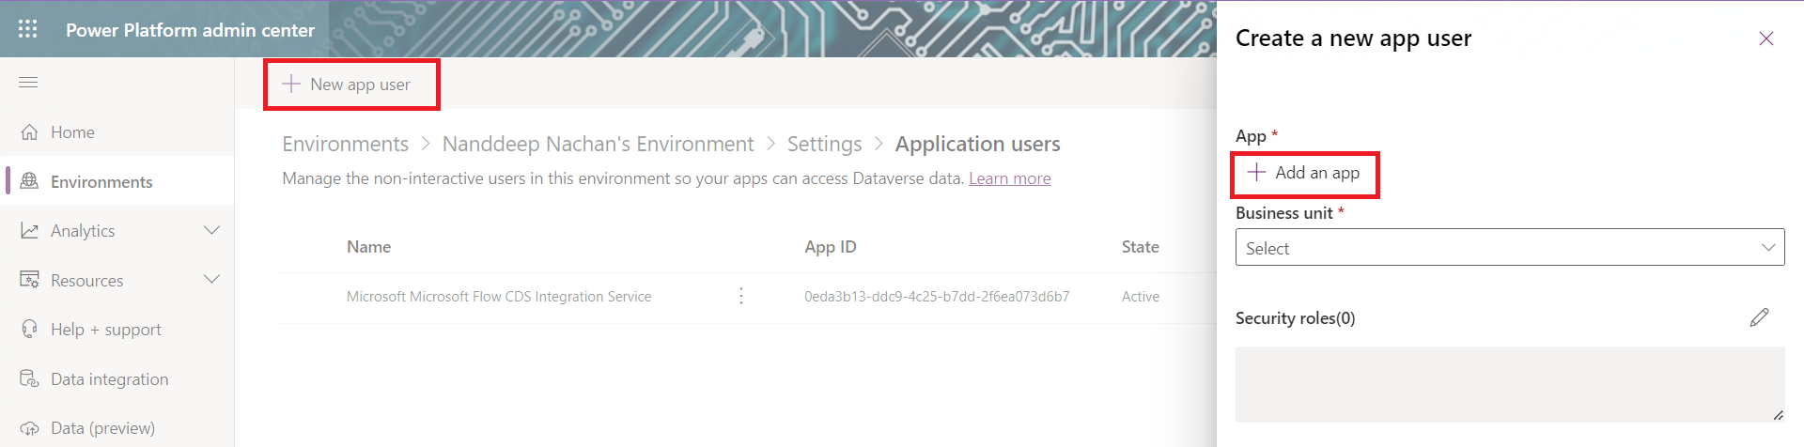Go to Environments breadcrumb
The width and height of the screenshot is (1804, 447).
pos(345,144)
